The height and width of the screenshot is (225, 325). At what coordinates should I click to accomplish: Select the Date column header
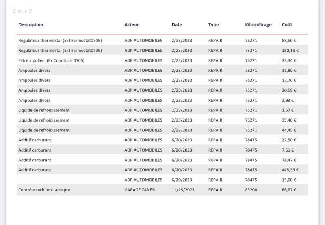tap(177, 25)
